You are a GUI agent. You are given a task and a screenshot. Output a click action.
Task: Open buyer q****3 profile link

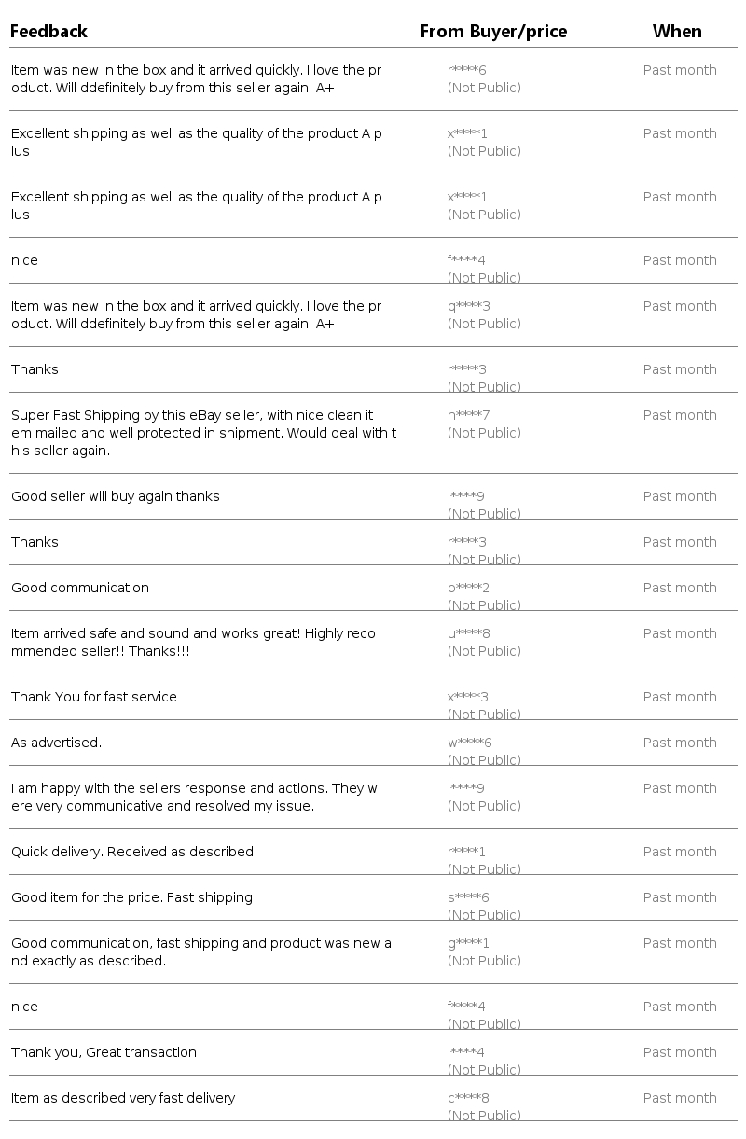[468, 306]
